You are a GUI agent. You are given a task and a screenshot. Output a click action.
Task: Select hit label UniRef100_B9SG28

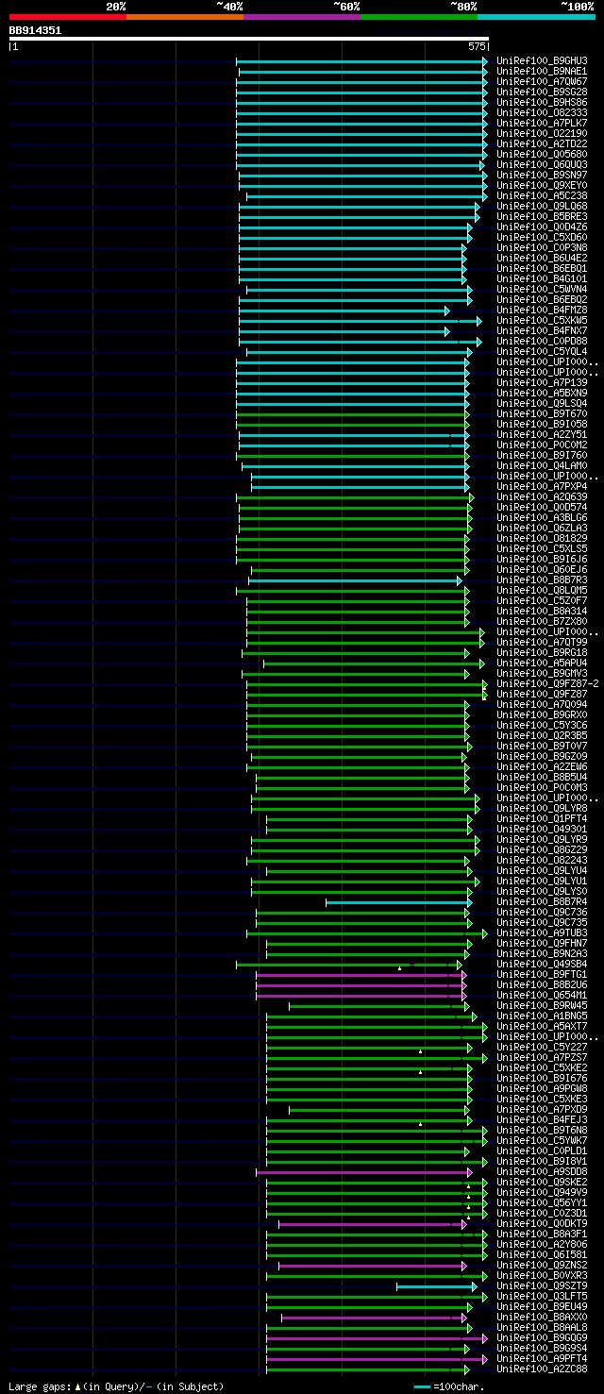click(542, 92)
